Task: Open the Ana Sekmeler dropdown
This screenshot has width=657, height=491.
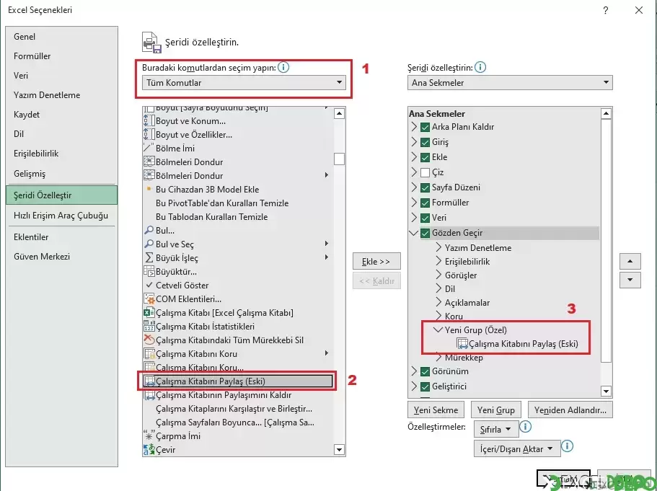Action: 510,82
